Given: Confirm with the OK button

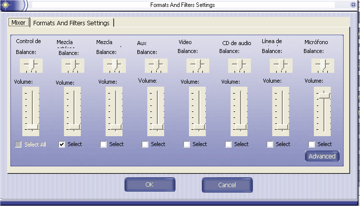Looking at the screenshot, I should pyautogui.click(x=150, y=185).
